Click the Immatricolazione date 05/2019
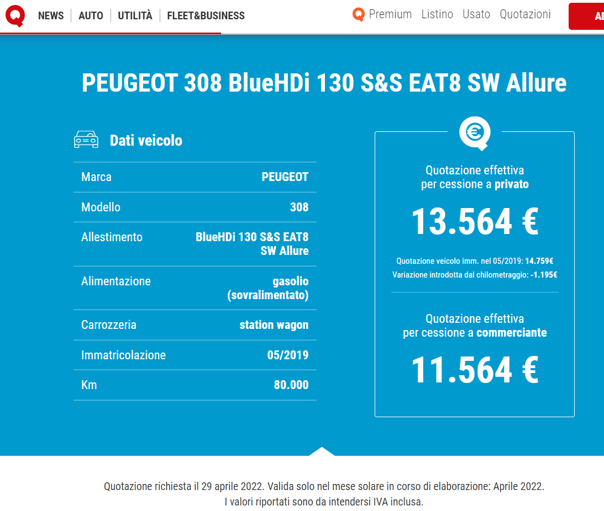Screen dimensions: 604x511 click(x=288, y=355)
